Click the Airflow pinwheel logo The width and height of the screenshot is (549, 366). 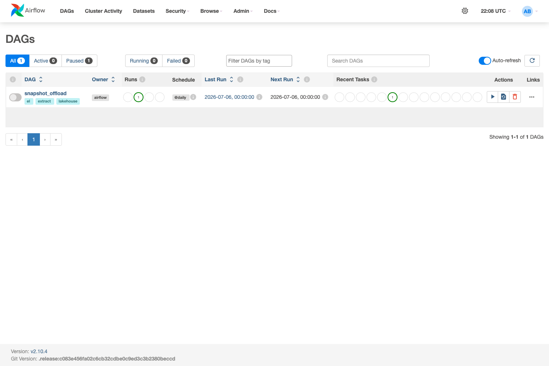pos(17,11)
